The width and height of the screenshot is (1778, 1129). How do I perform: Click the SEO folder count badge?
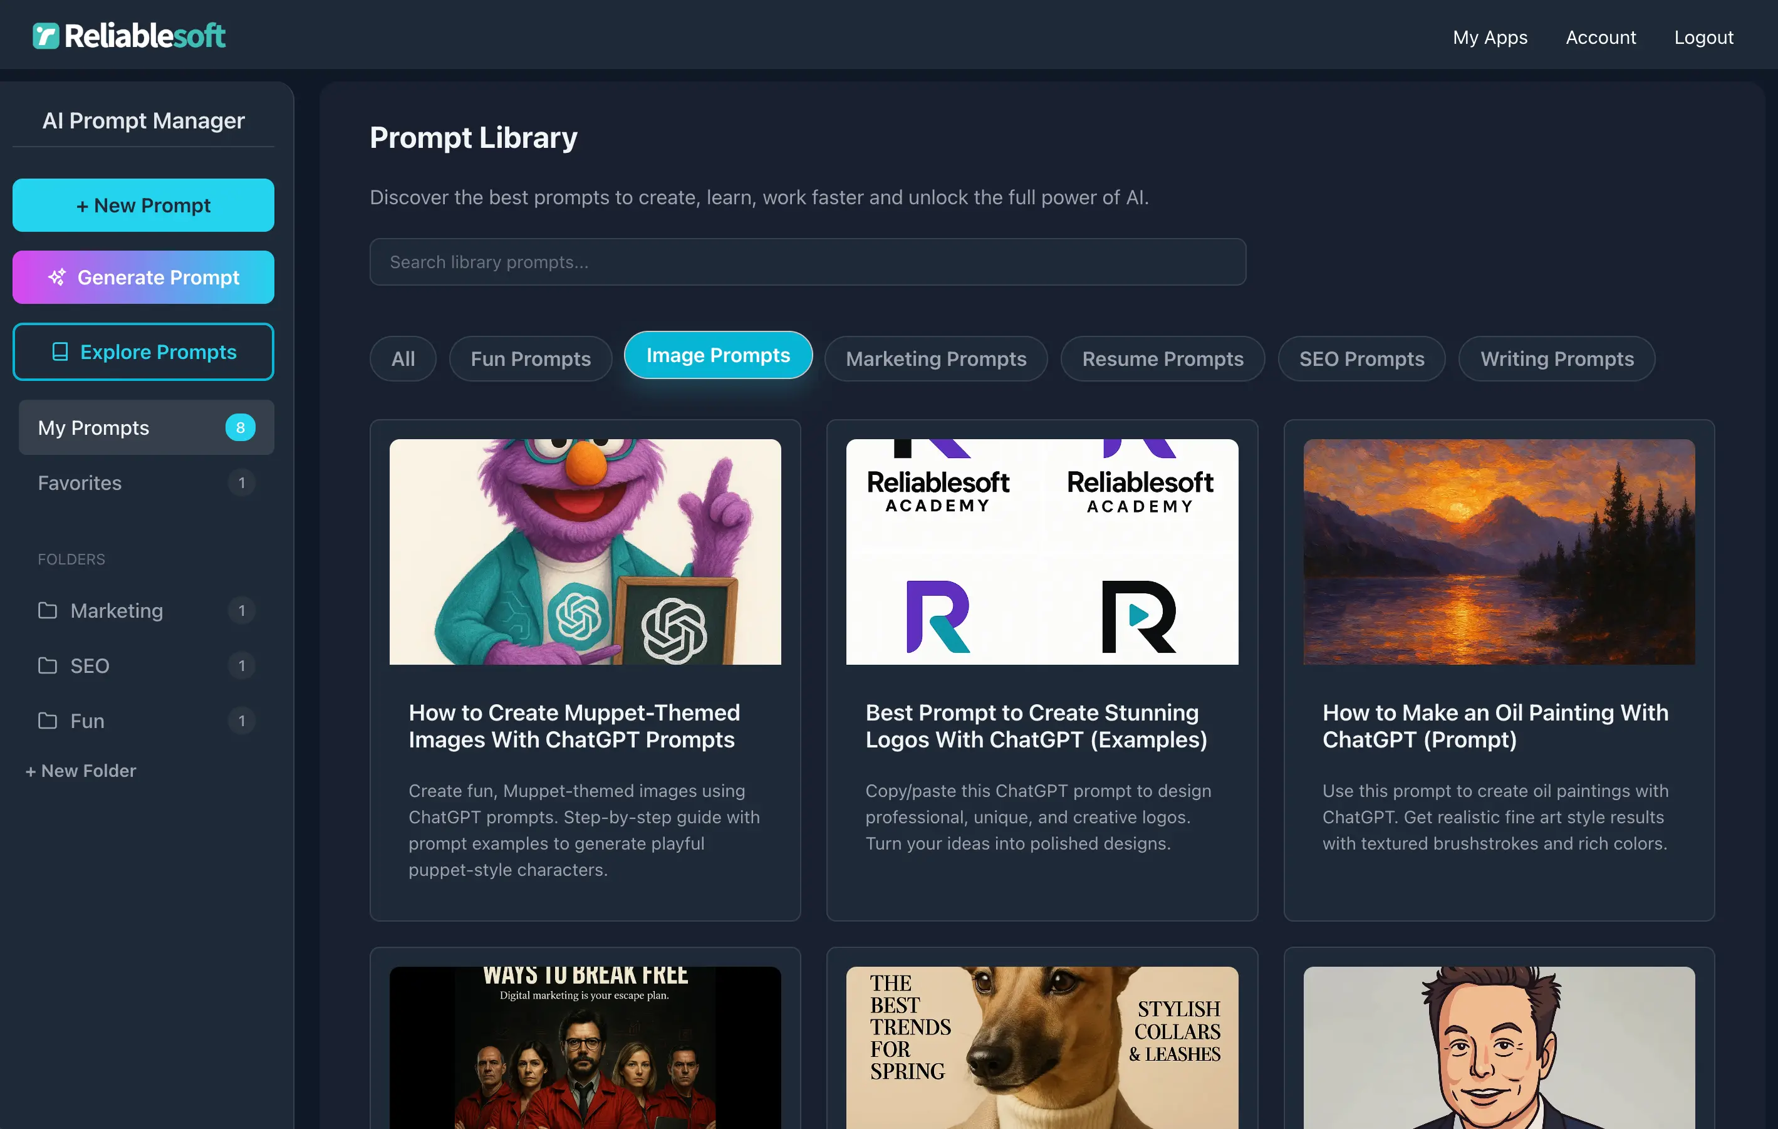tap(241, 666)
